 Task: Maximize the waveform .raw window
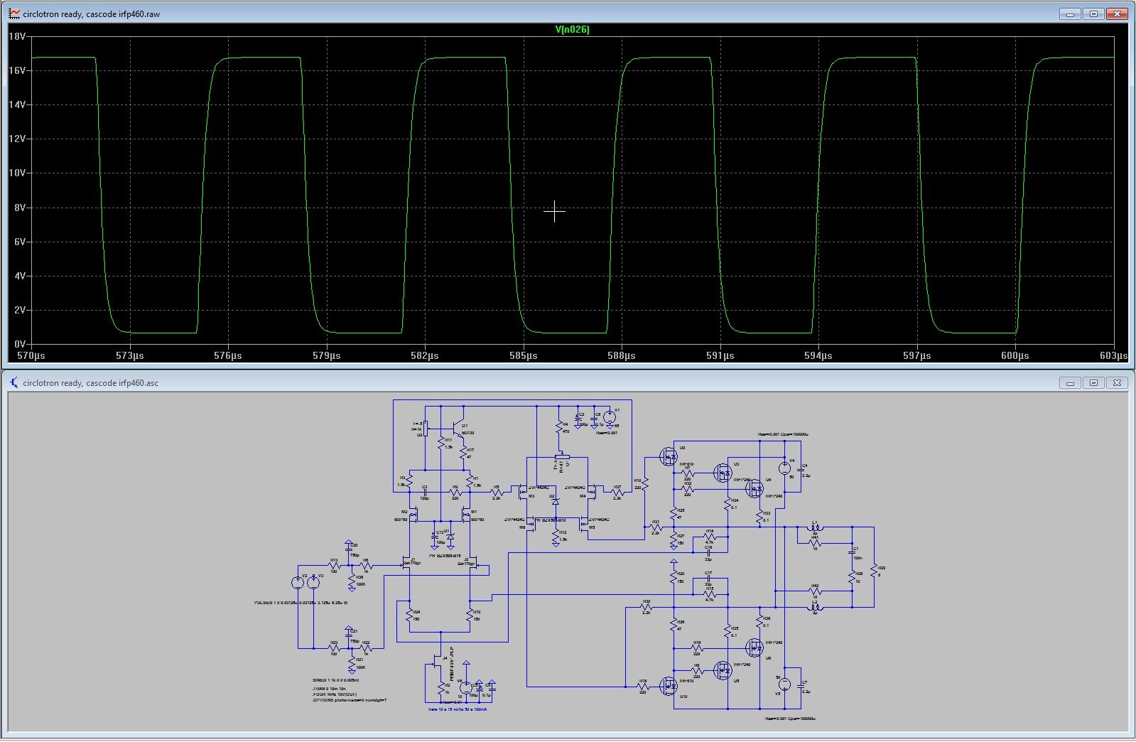pos(1094,14)
